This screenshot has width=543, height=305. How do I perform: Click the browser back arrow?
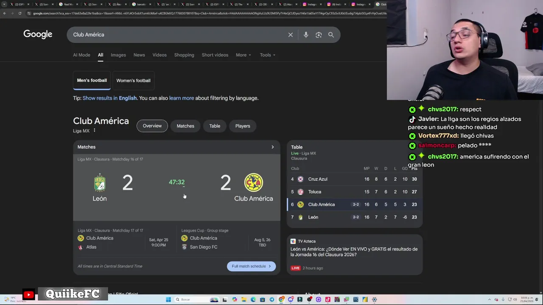[x=5, y=13]
